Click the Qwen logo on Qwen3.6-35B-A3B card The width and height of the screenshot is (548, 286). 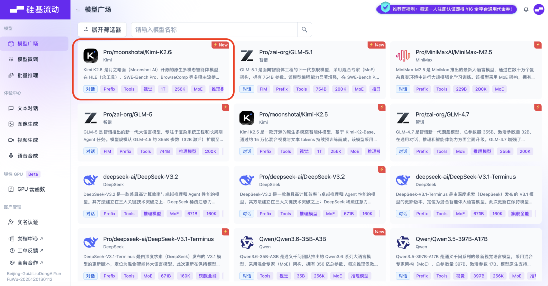[x=247, y=243]
